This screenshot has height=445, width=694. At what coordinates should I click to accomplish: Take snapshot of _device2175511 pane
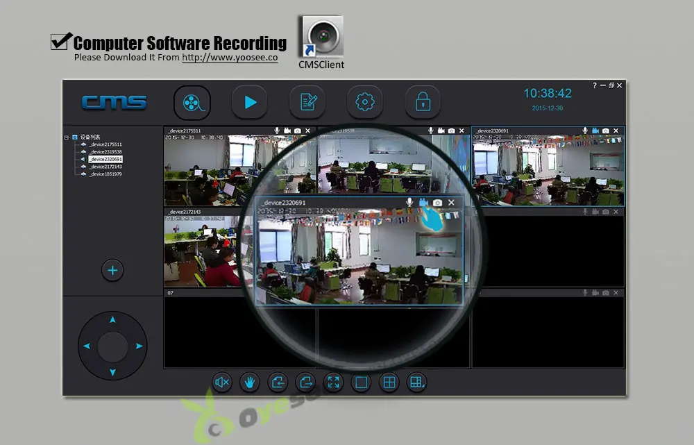[298, 131]
